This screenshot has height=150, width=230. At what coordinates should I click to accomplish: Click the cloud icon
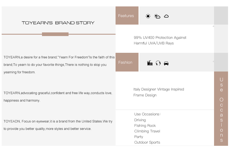(166, 16)
